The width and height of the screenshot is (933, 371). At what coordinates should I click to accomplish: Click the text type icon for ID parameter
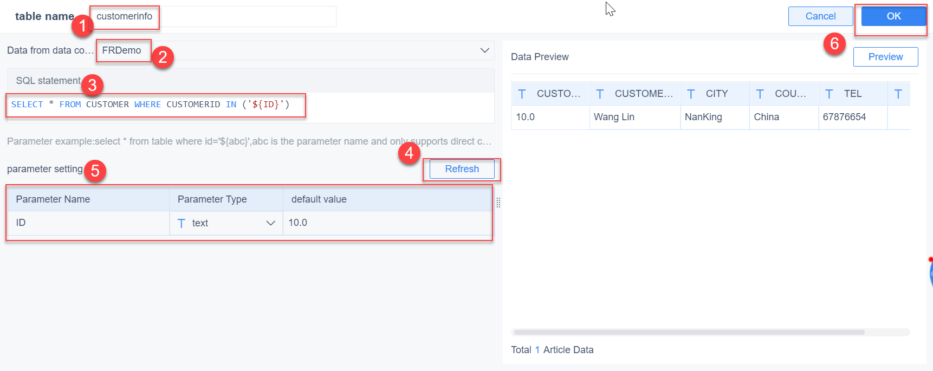tap(182, 223)
